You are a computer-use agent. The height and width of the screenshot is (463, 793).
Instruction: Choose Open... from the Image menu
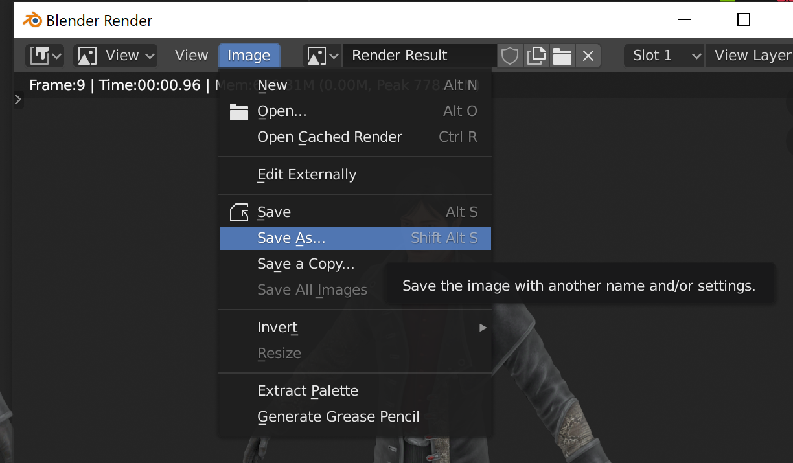(x=355, y=111)
